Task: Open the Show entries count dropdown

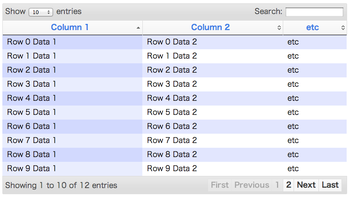Action: (x=40, y=12)
